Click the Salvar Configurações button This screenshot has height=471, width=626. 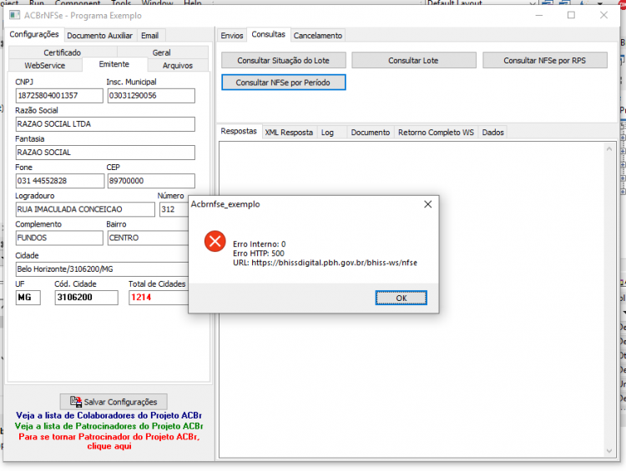pos(114,402)
